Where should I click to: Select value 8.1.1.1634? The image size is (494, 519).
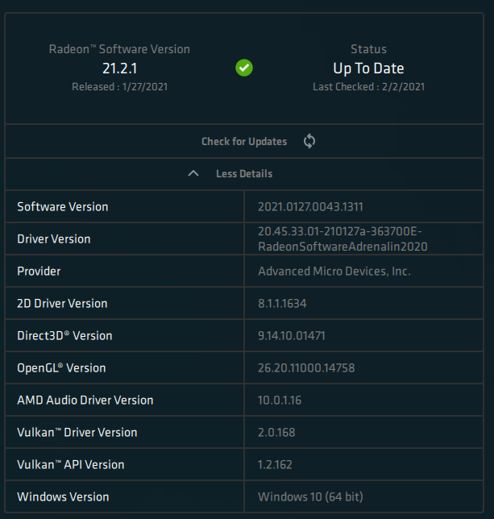(282, 304)
